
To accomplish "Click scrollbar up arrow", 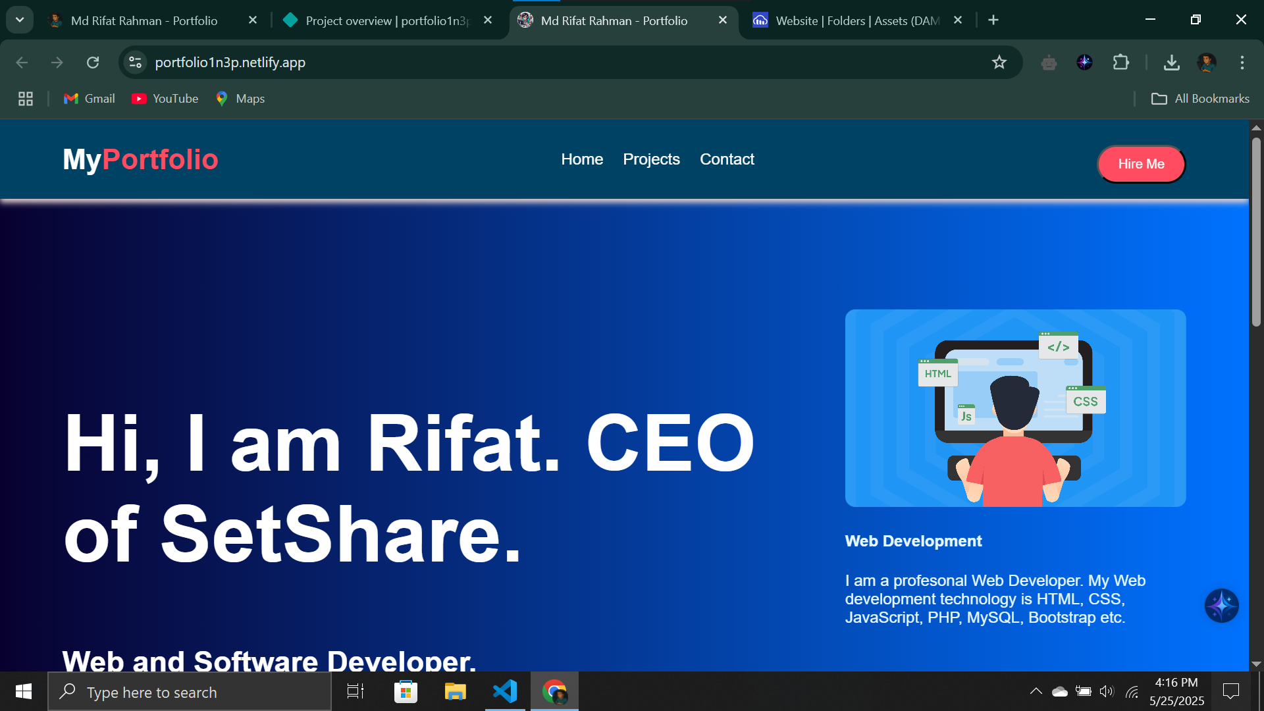I will pos(1256,128).
